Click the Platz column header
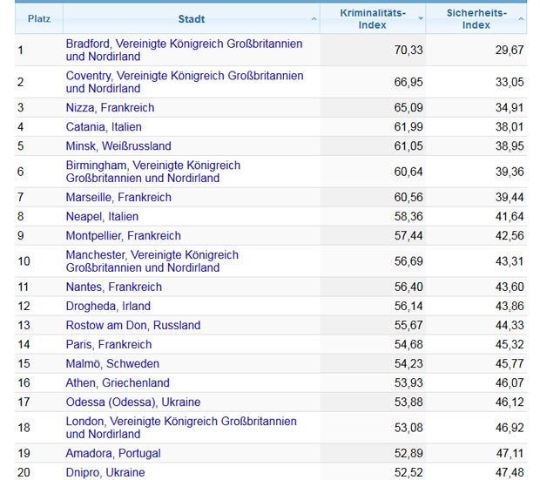Viewport: 540px width, 480px height. [x=38, y=18]
